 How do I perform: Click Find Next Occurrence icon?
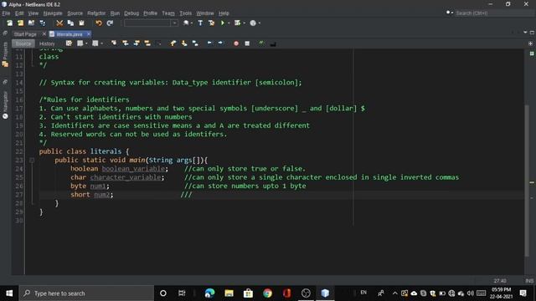(137, 43)
